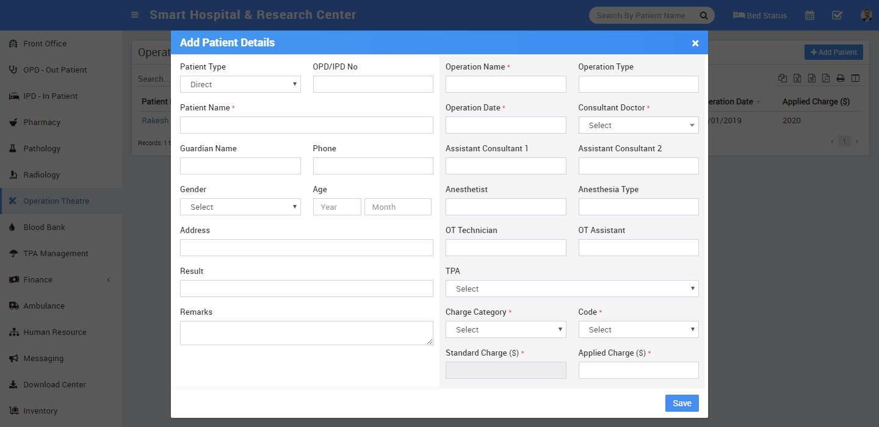The height and width of the screenshot is (427, 879).
Task: Open column visibility icon above table
Action: coord(855,78)
